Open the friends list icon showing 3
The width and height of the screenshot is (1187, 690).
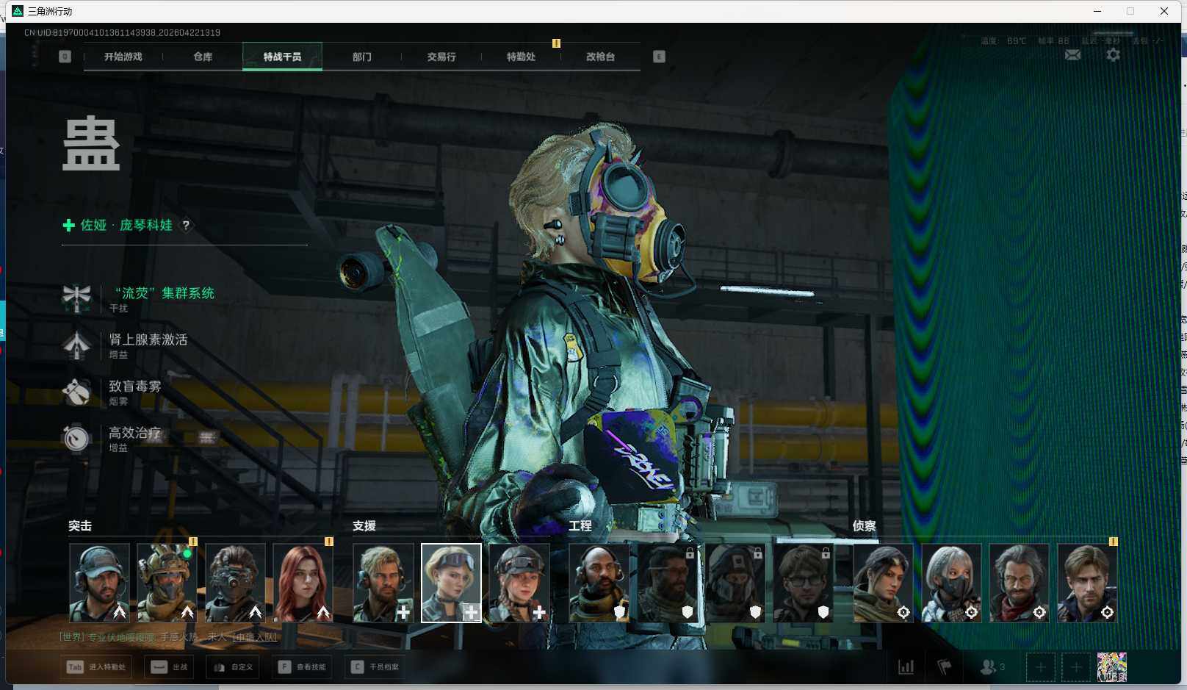coord(992,667)
